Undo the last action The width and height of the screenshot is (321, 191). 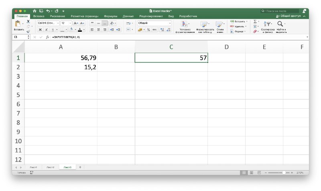48,11
